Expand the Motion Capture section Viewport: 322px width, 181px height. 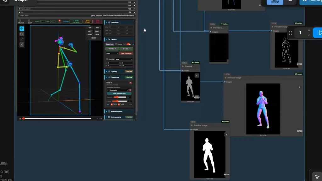coord(107,111)
